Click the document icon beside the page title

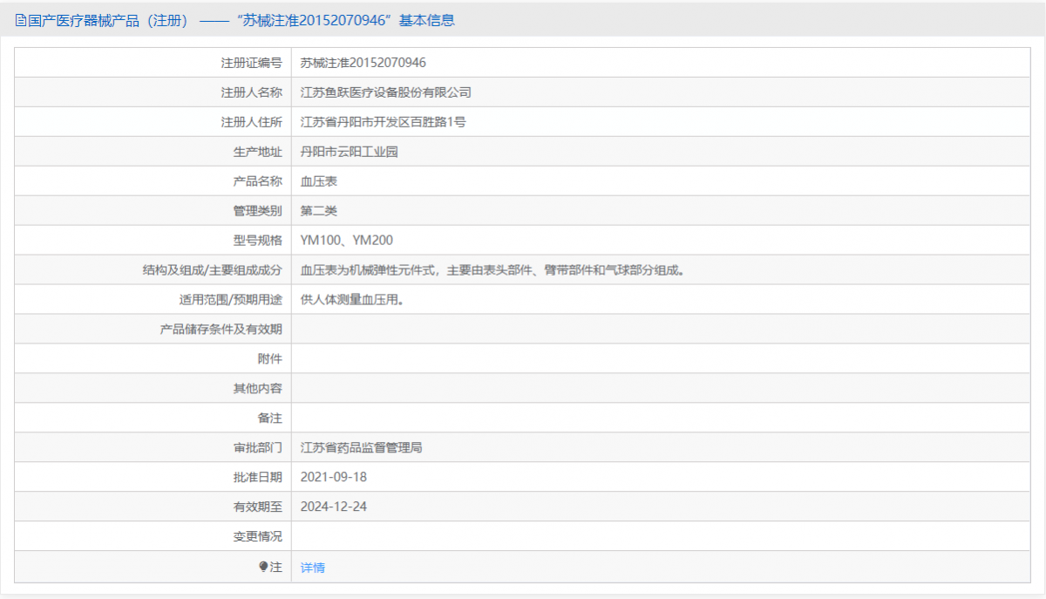point(21,20)
